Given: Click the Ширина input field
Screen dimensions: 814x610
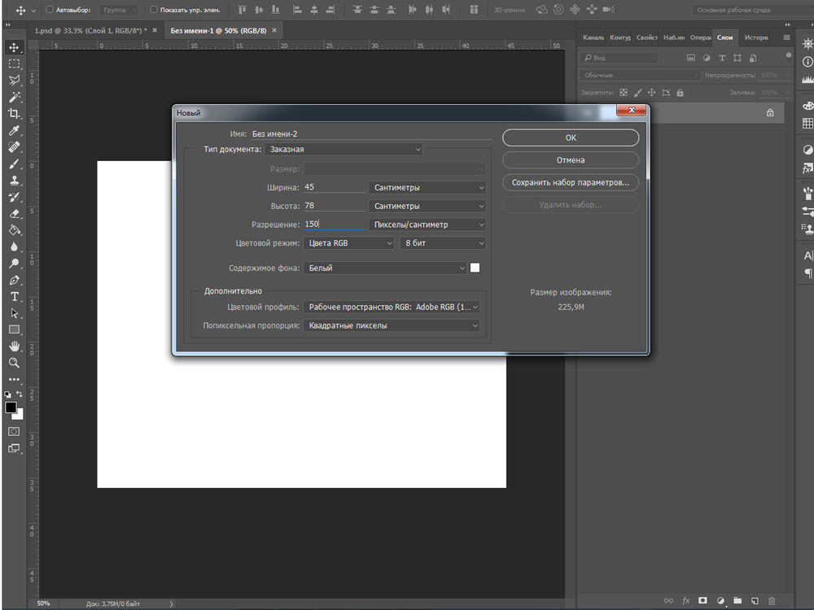Looking at the screenshot, I should (x=334, y=187).
